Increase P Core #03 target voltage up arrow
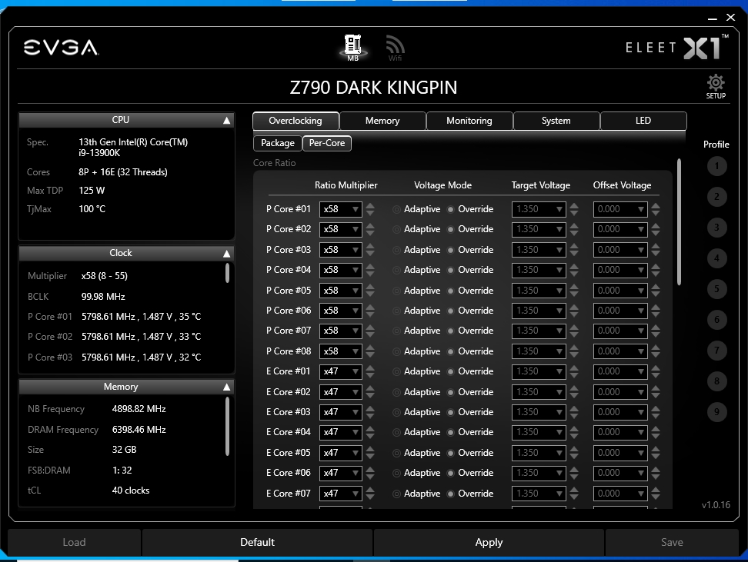 [x=574, y=246]
